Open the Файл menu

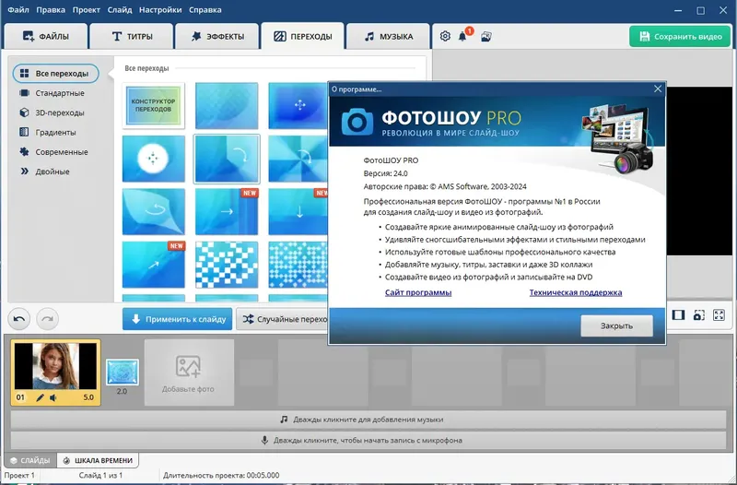18,10
